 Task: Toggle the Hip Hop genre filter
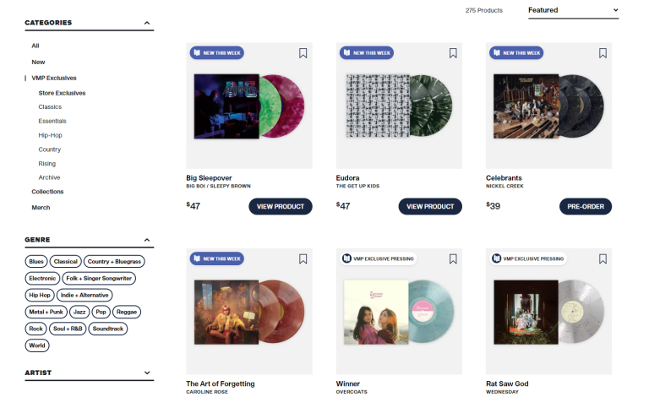point(39,295)
